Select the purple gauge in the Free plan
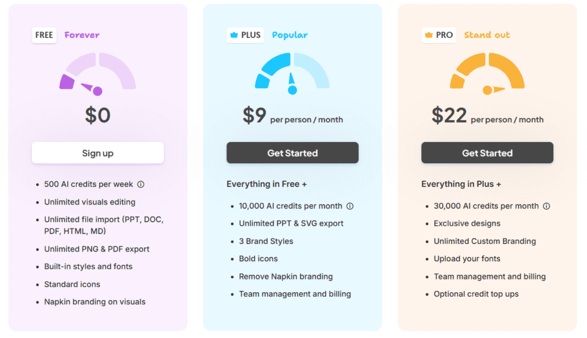587x338 pixels. (97, 72)
